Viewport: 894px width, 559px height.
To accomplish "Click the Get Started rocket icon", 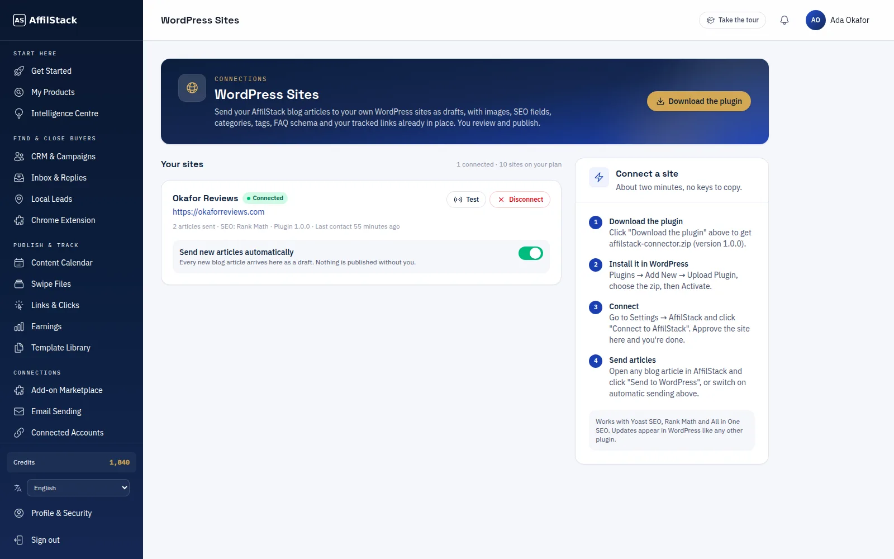I will click(19, 71).
